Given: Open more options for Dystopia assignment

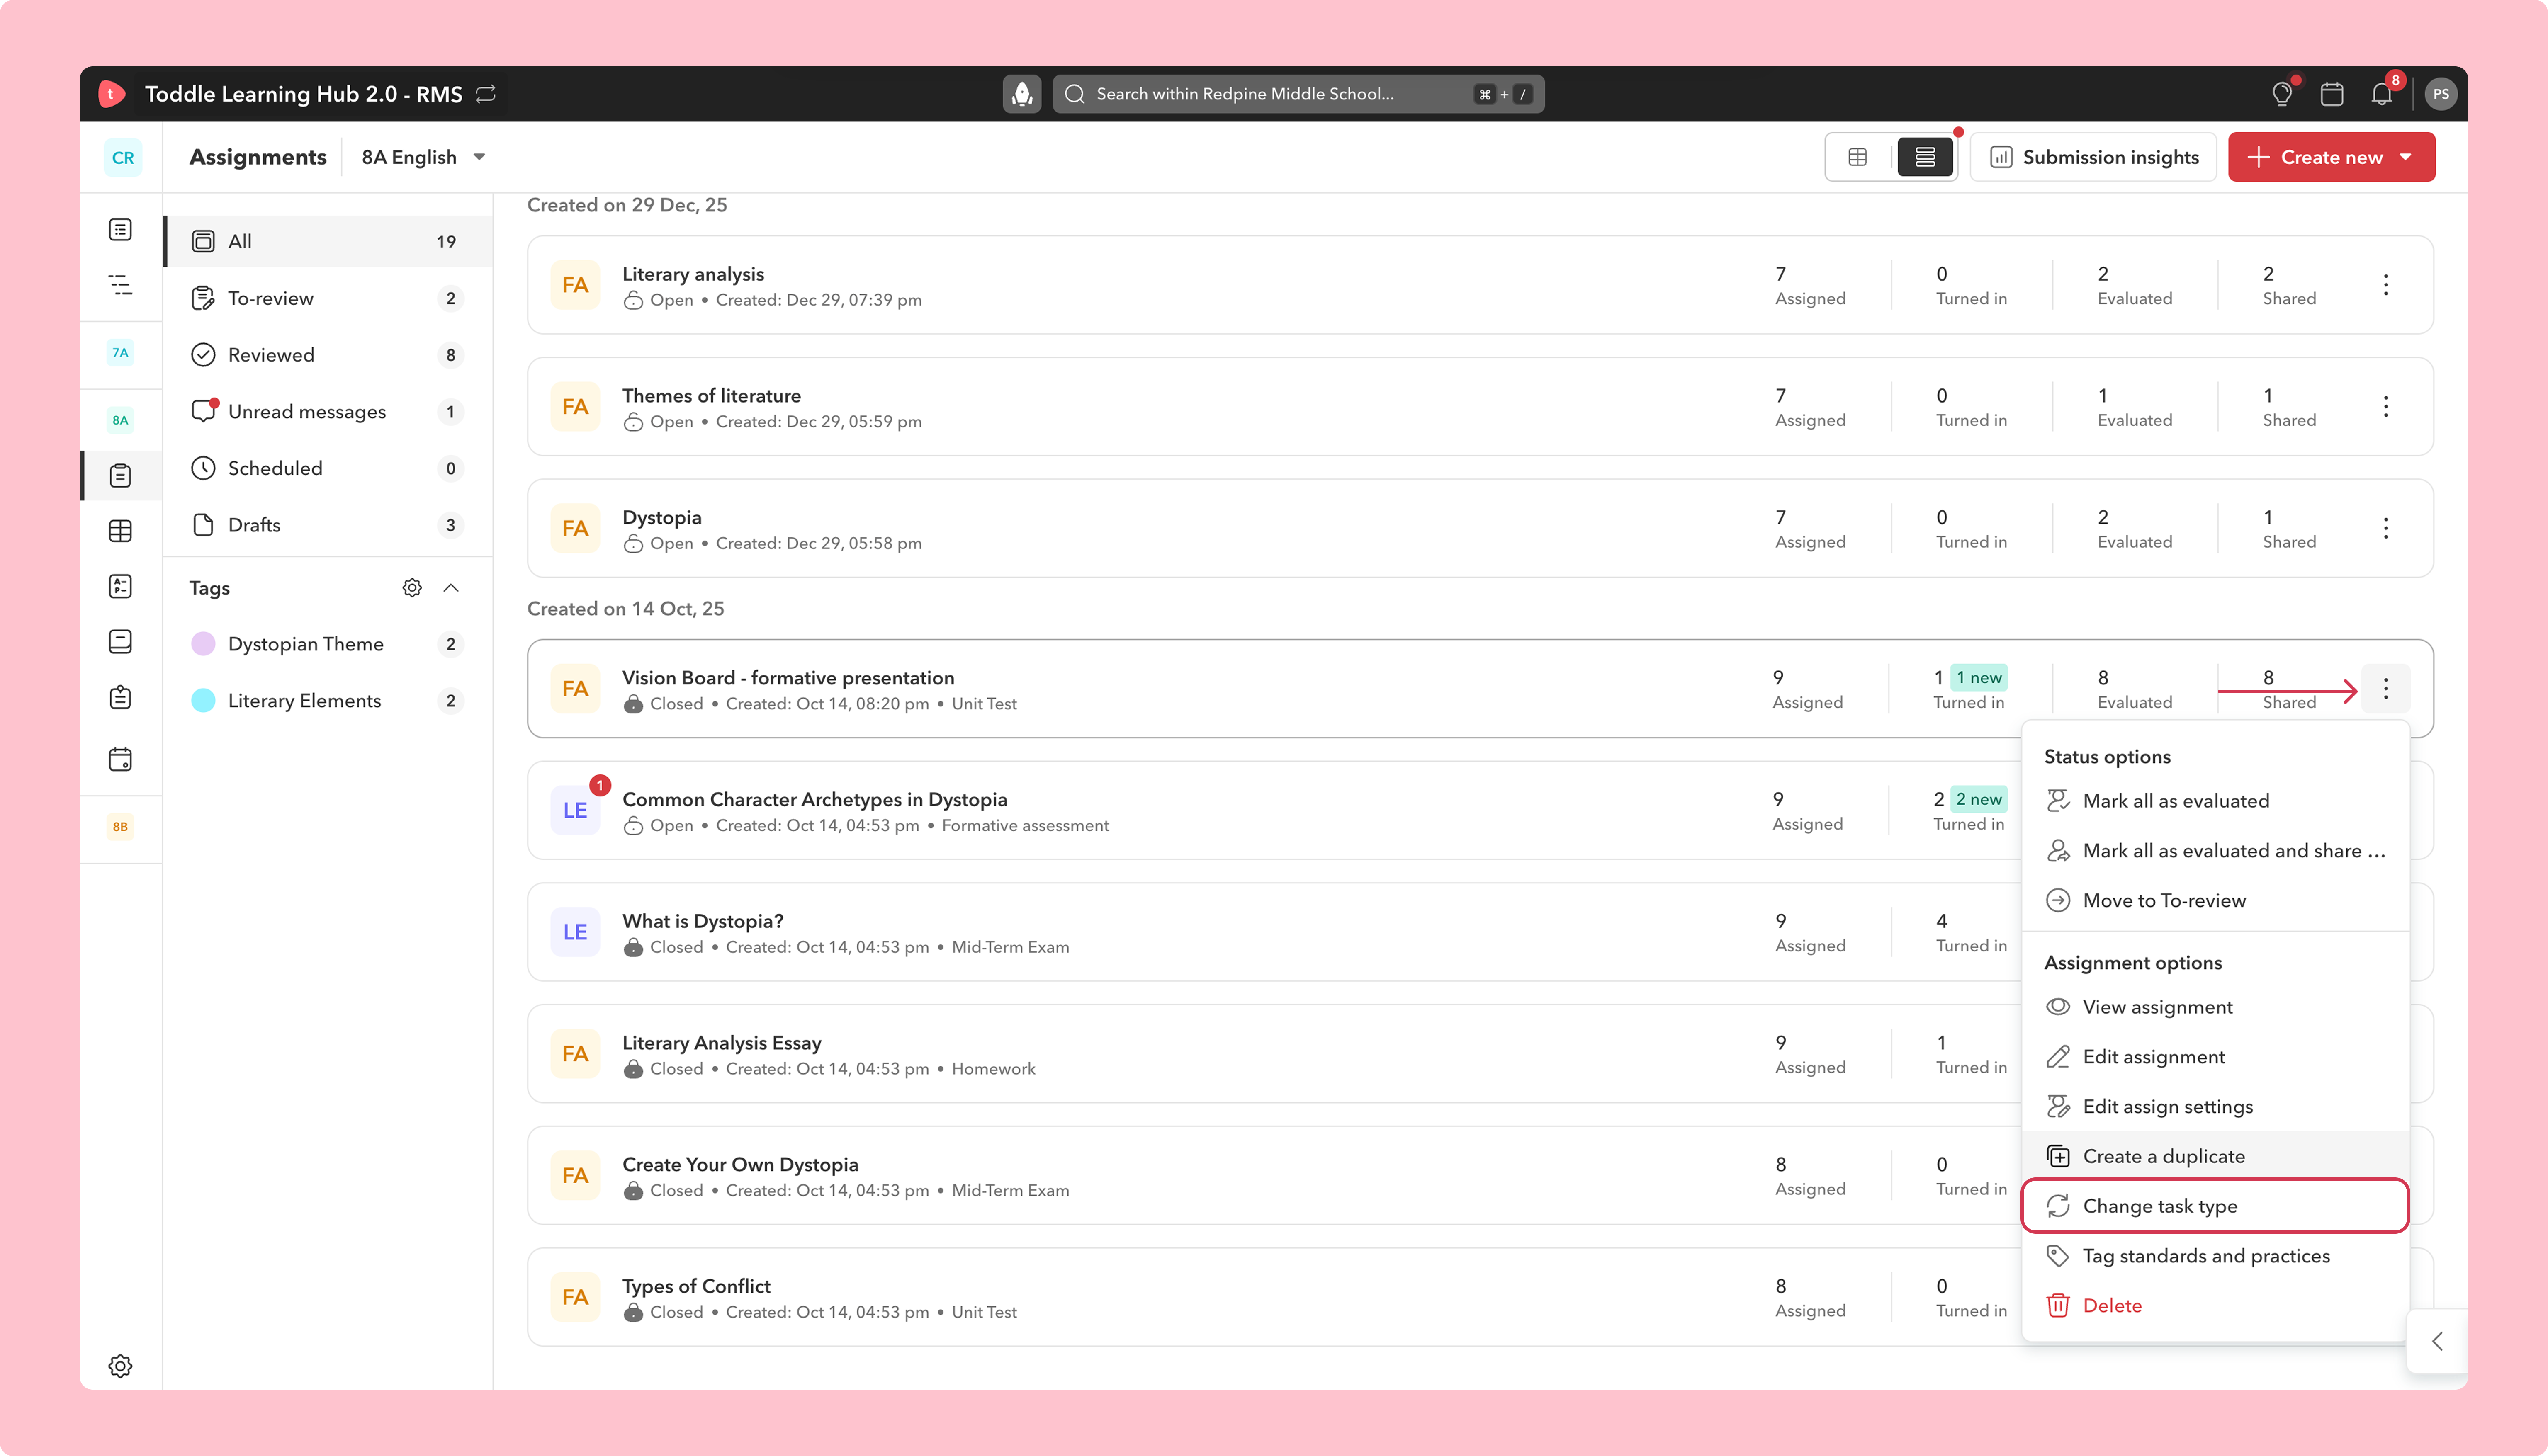Looking at the screenshot, I should tap(2385, 528).
